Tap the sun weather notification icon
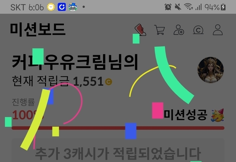Image resolution: width=236 pixels, height=162 pixels. click(x=50, y=7)
